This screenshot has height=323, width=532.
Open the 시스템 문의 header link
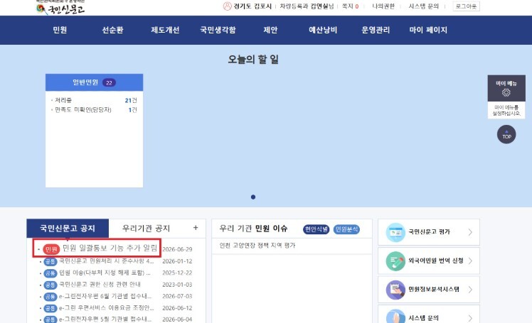(423, 6)
